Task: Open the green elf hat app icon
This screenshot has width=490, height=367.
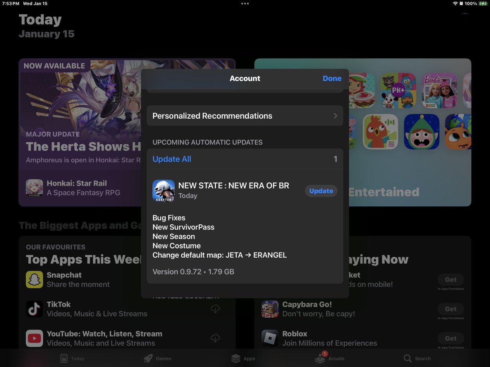Action: [422, 132]
